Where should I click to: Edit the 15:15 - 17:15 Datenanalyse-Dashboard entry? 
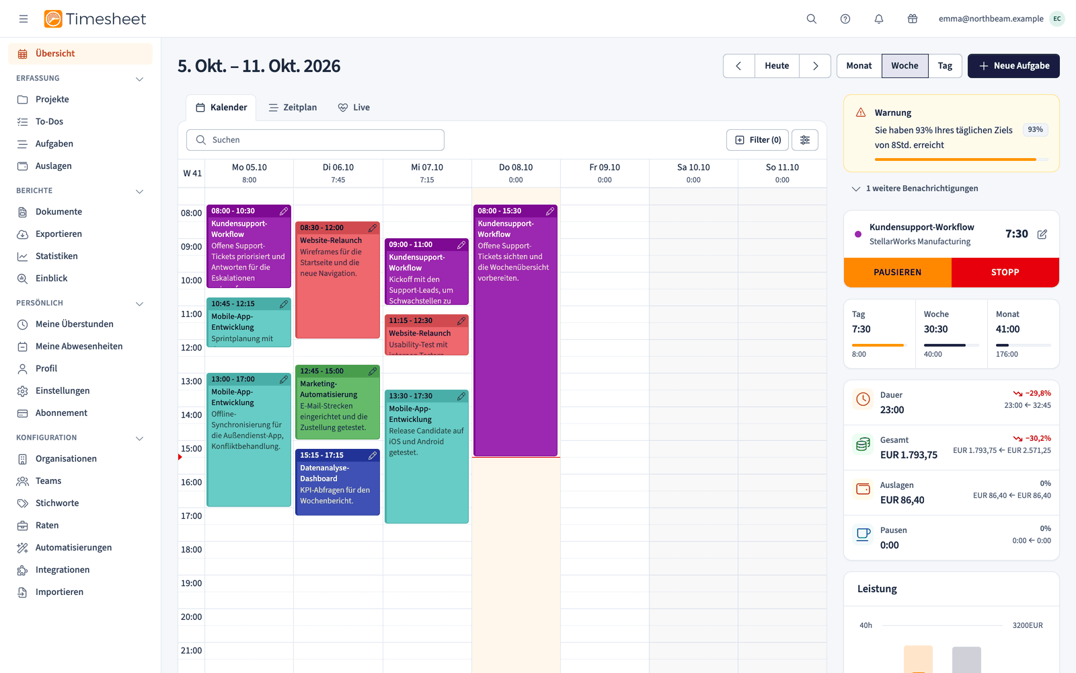coord(373,456)
